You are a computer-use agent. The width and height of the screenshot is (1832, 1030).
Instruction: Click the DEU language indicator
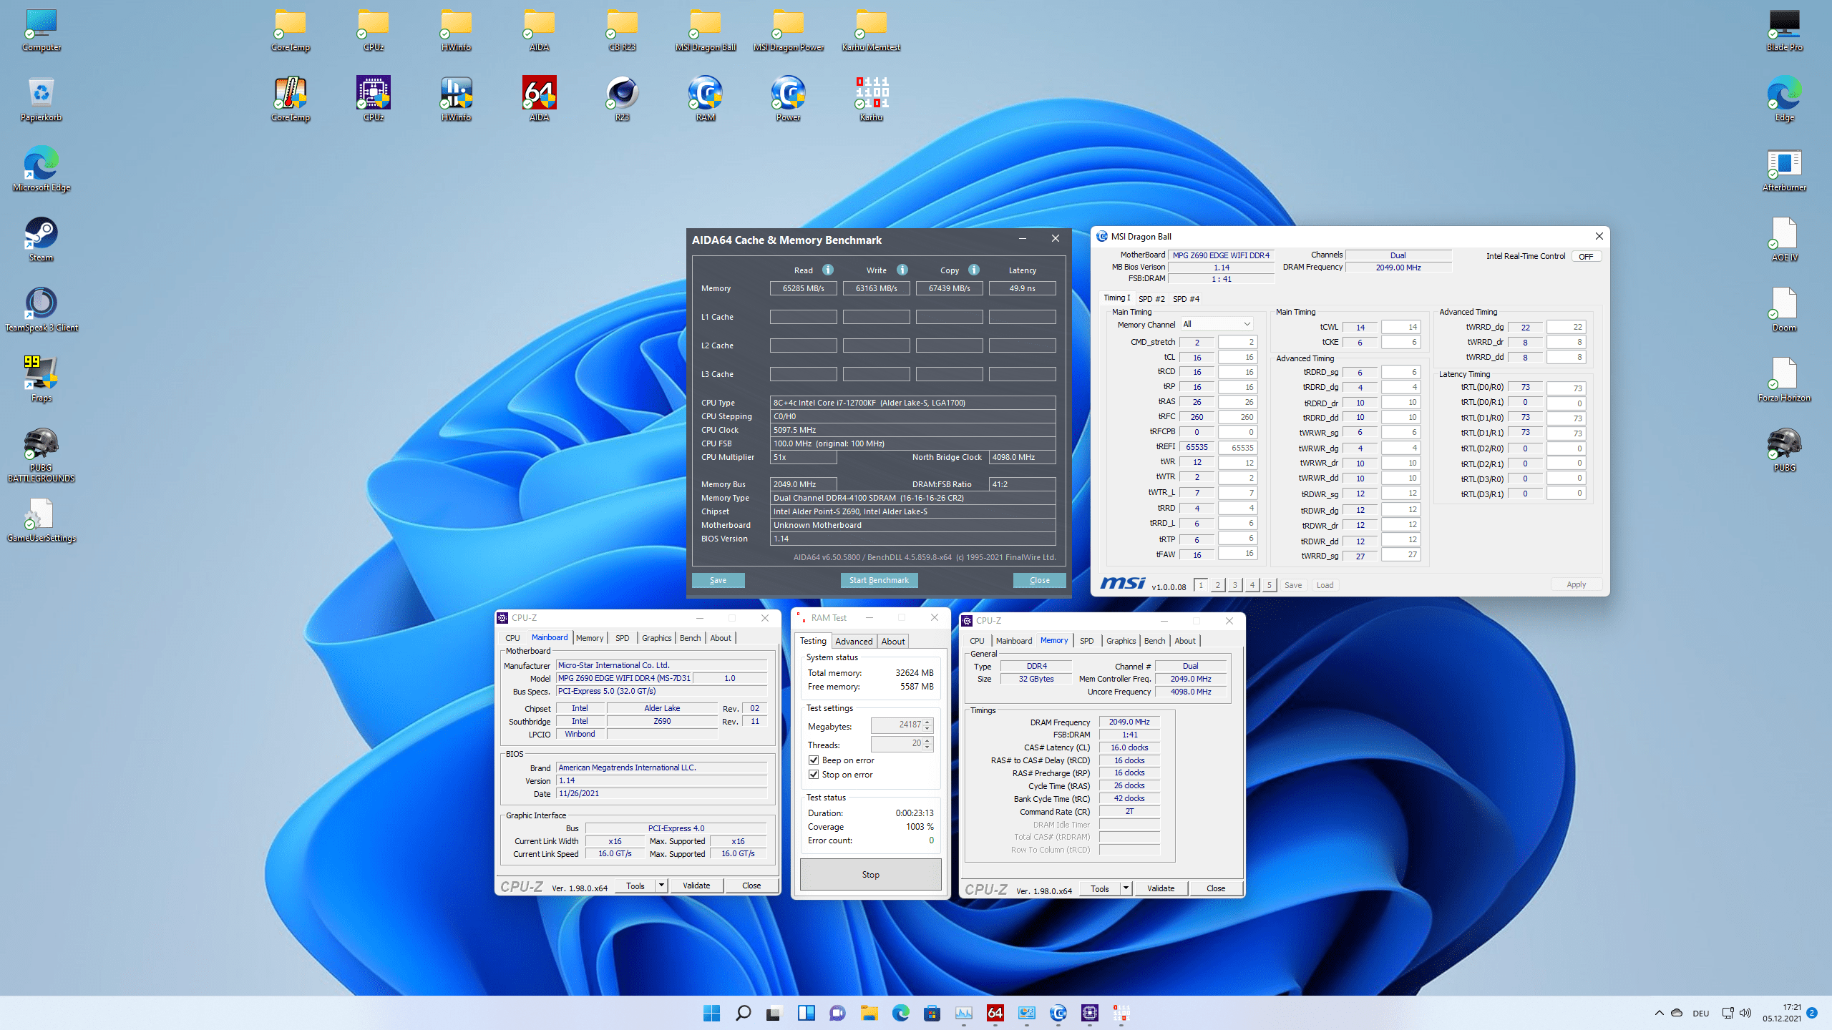1700,1013
